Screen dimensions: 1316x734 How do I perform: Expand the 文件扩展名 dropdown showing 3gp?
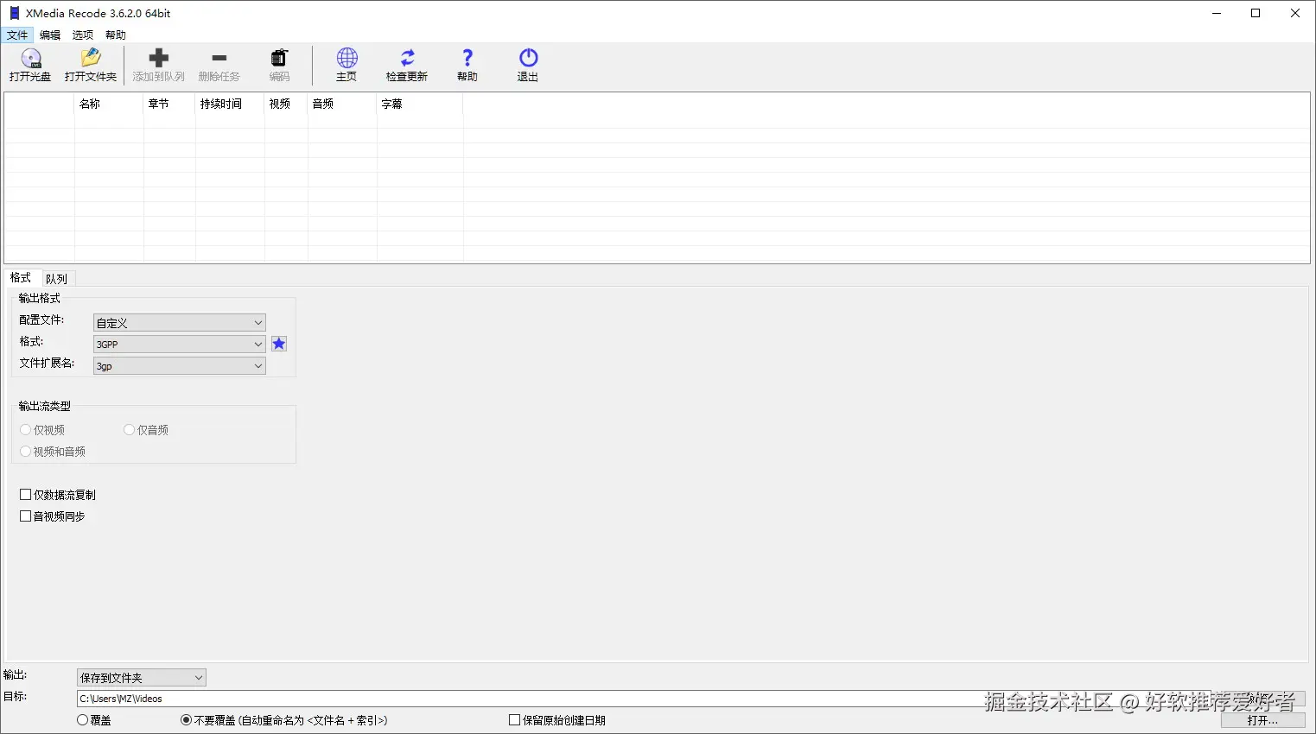(179, 365)
